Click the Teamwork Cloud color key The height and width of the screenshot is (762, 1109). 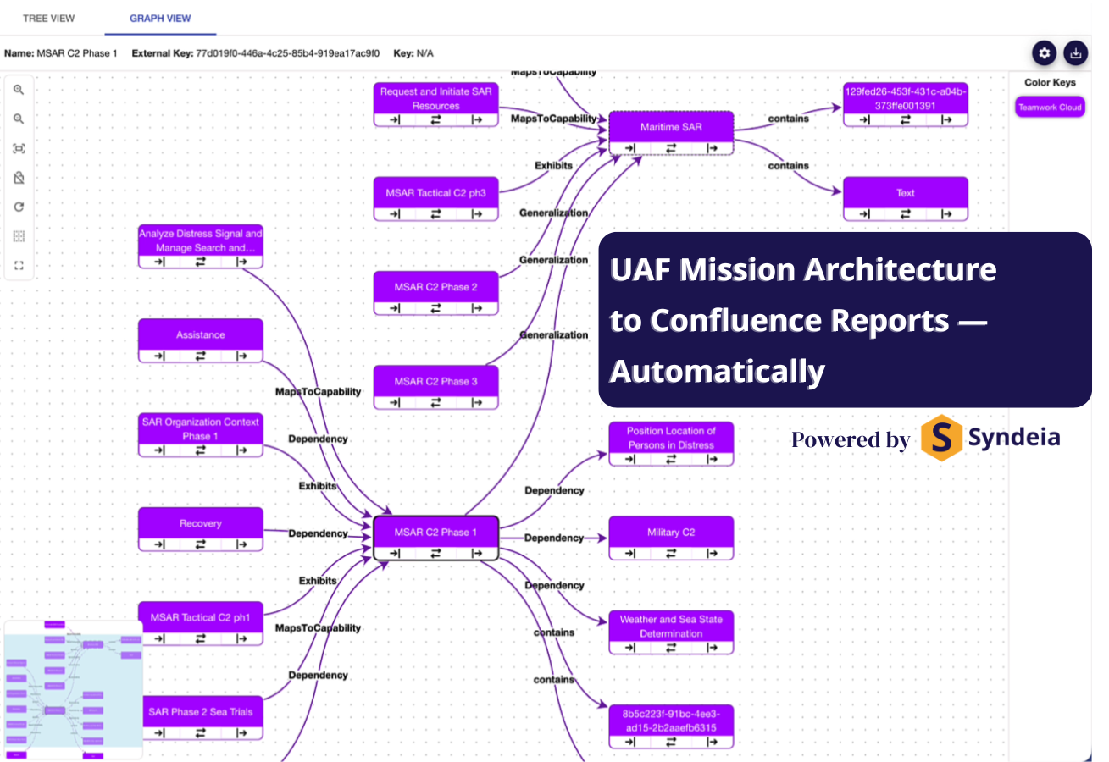point(1050,108)
